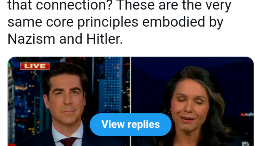The width and height of the screenshot is (255, 146).
Task: Click the red ticker bar at video corner
Action: 12,145
